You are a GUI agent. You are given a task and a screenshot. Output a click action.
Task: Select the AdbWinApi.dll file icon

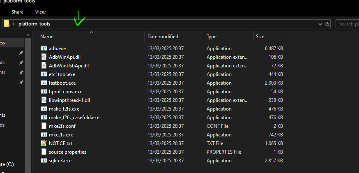click(x=44, y=57)
